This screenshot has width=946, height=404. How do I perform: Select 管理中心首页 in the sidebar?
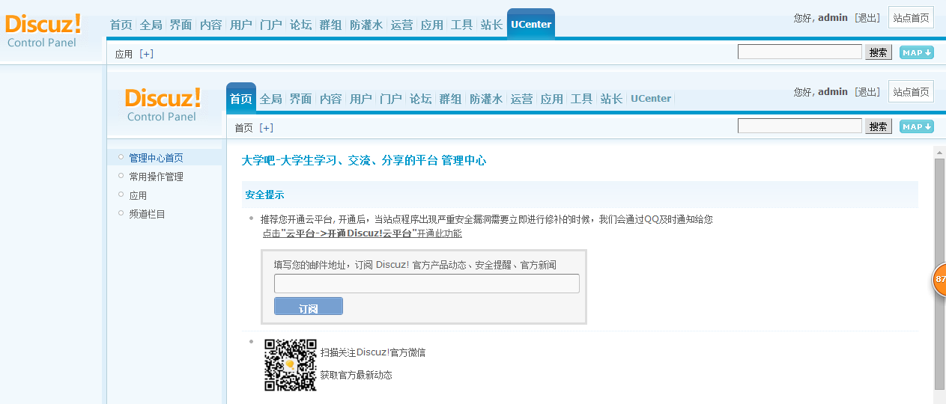[x=156, y=158]
